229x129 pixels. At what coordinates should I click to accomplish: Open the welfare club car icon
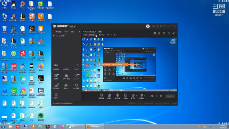tap(66, 86)
